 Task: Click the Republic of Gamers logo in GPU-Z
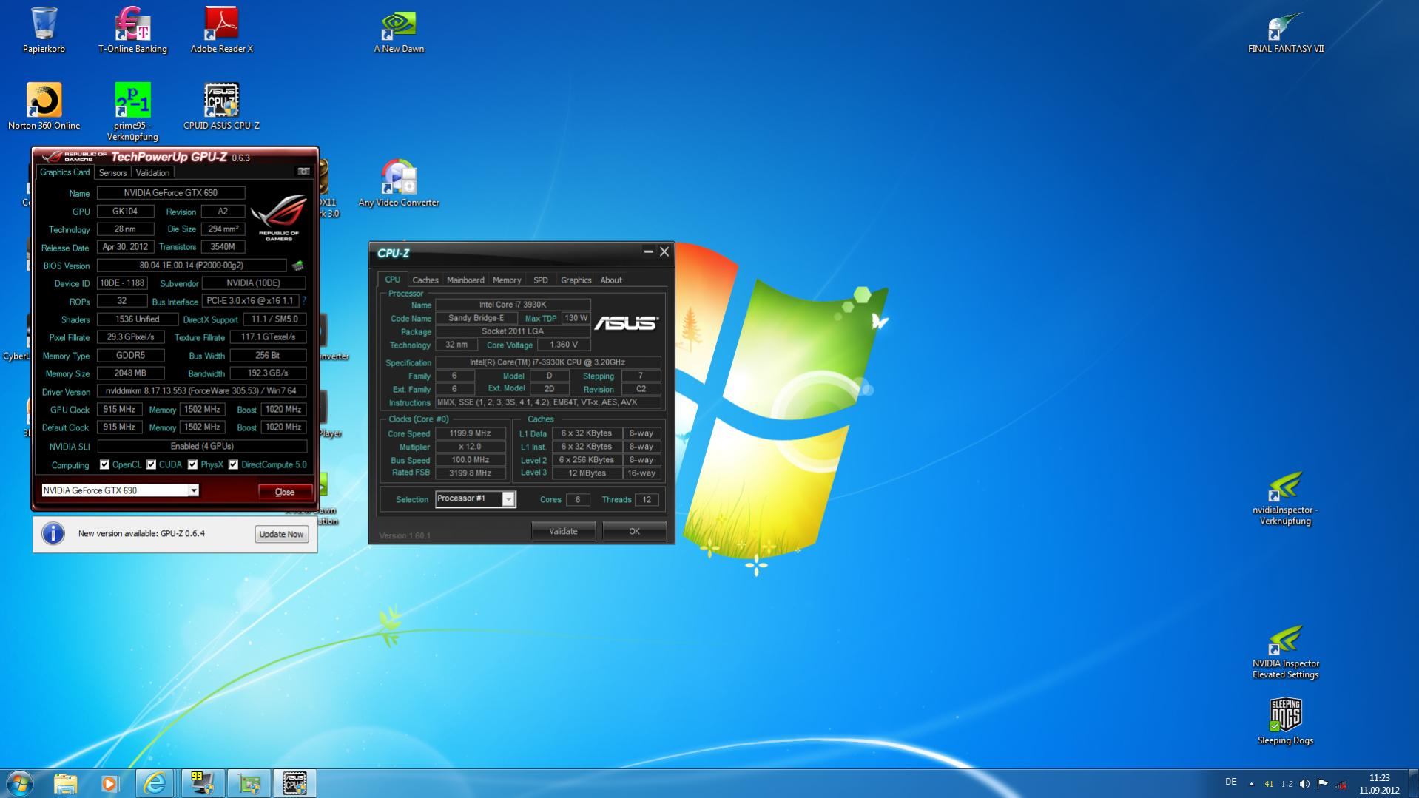(278, 218)
